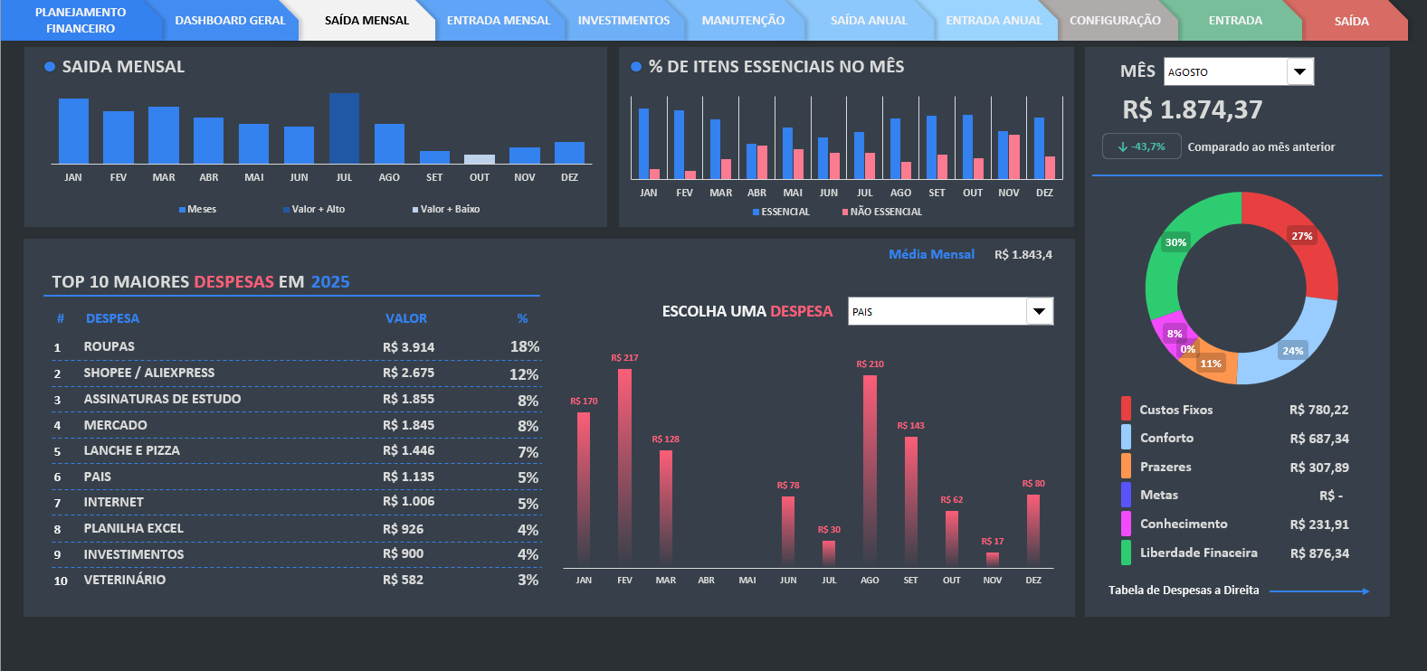Click the green Liberdade Finaceira legend swatch
Image resolution: width=1427 pixels, height=671 pixels.
click(x=1126, y=553)
